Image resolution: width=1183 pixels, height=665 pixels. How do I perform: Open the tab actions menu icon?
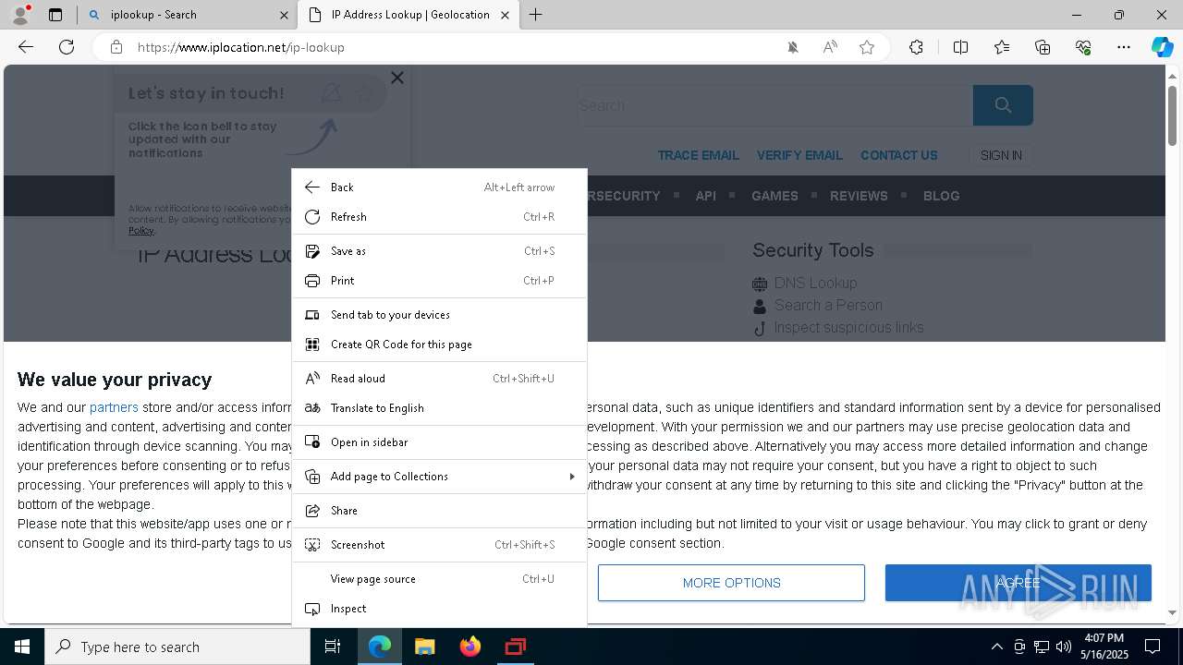[x=55, y=15]
